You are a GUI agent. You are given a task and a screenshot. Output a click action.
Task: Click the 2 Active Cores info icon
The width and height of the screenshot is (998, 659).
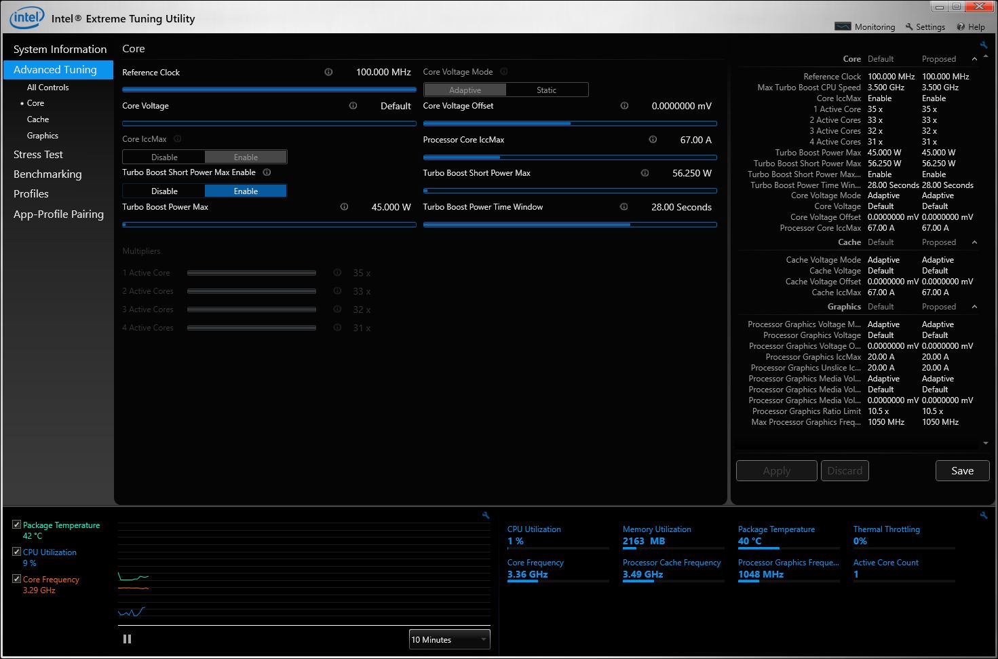pyautogui.click(x=337, y=291)
